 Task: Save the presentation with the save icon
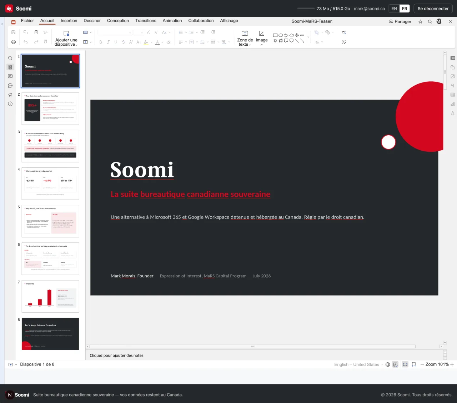(x=14, y=32)
